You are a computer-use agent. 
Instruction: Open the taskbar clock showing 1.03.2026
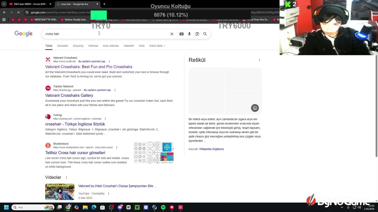click(369, 207)
